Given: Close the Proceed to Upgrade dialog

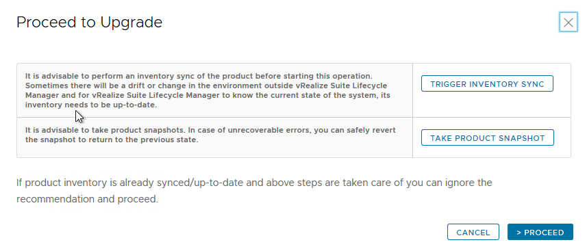Looking at the screenshot, I should click(569, 23).
